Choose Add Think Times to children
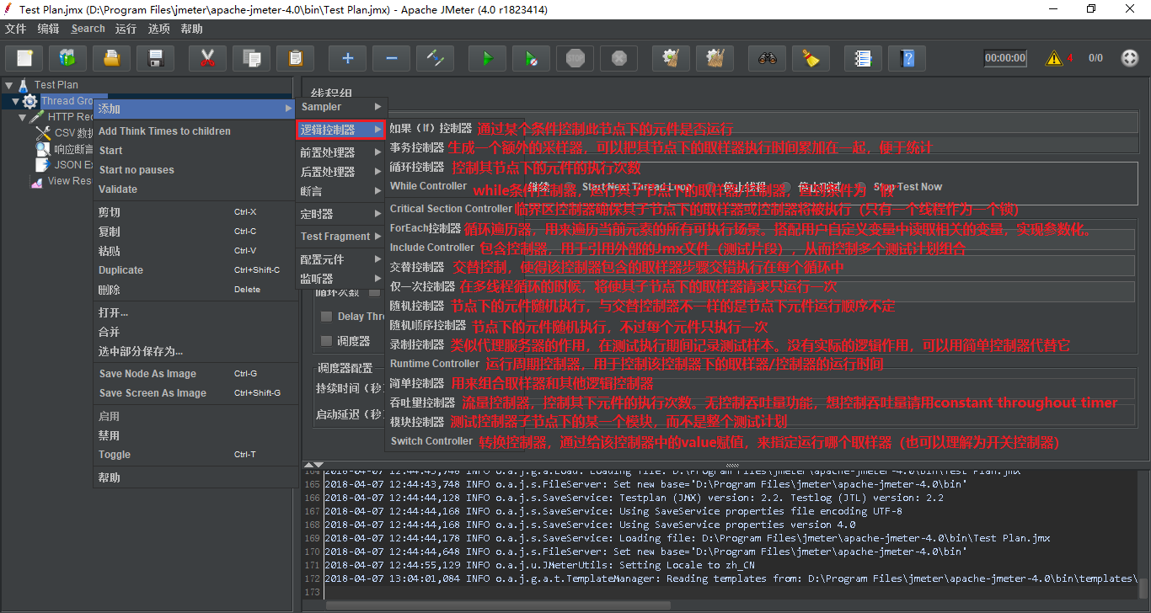This screenshot has height=613, width=1151. pos(194,131)
